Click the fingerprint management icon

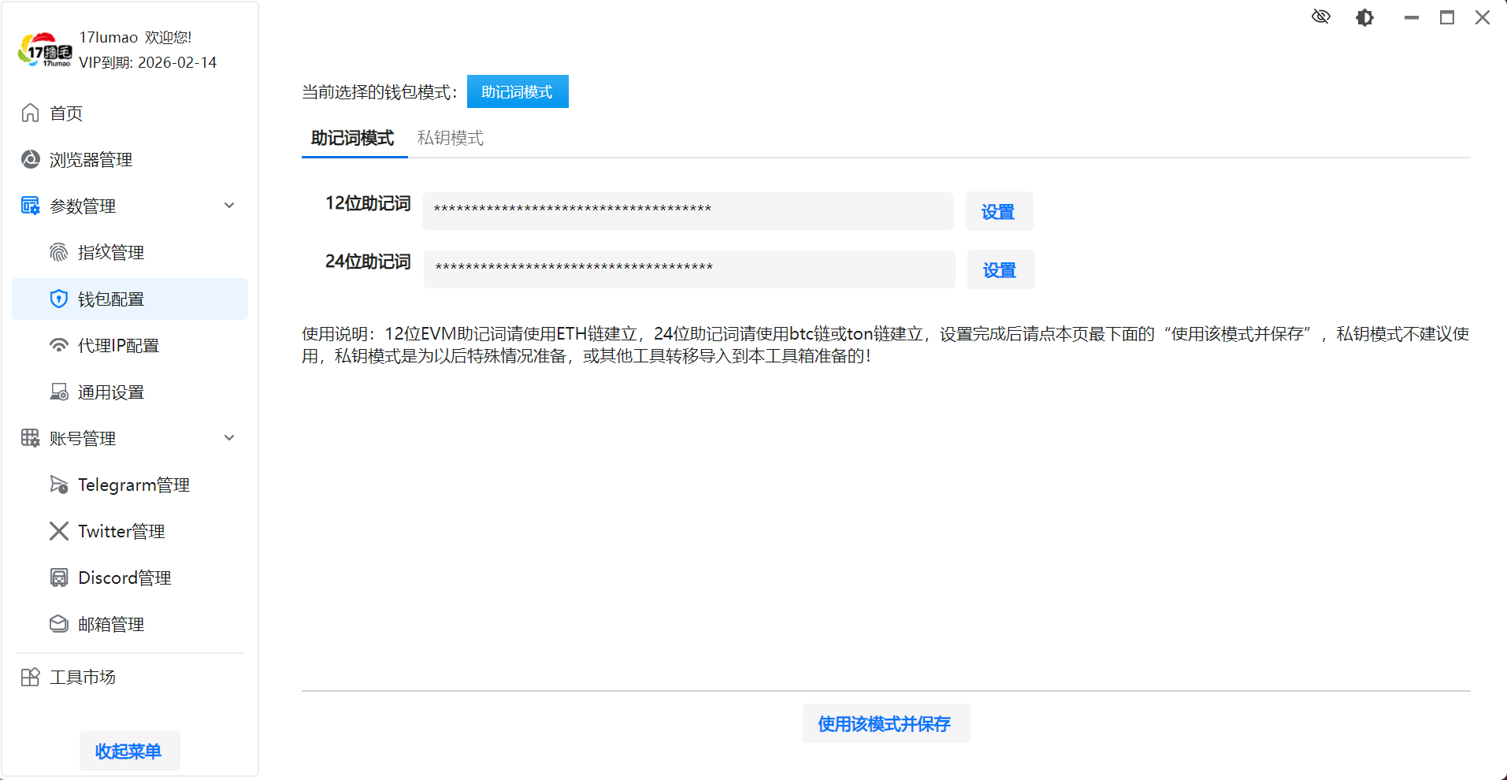pyautogui.click(x=59, y=252)
